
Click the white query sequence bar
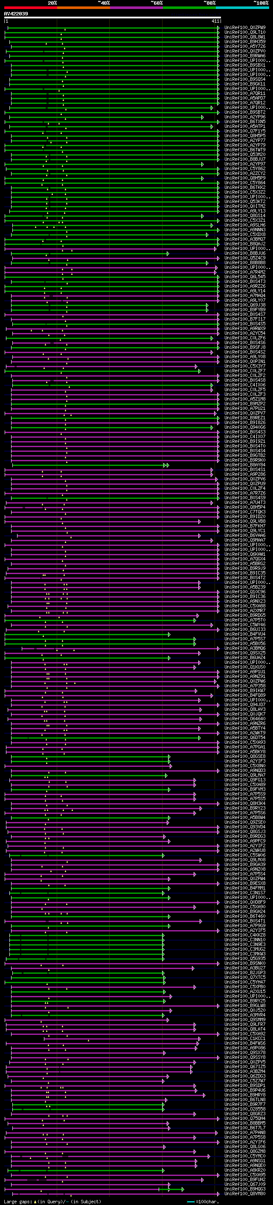[x=113, y=18]
